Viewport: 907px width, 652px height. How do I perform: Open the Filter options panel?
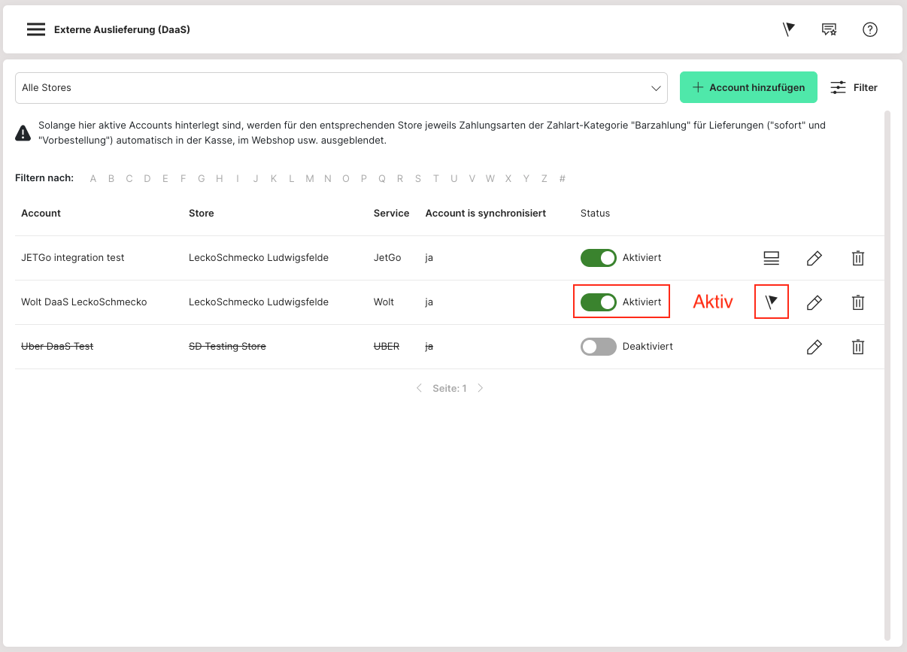[854, 88]
